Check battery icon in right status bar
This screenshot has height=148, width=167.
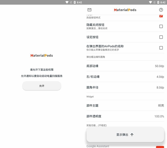tap(158, 2)
